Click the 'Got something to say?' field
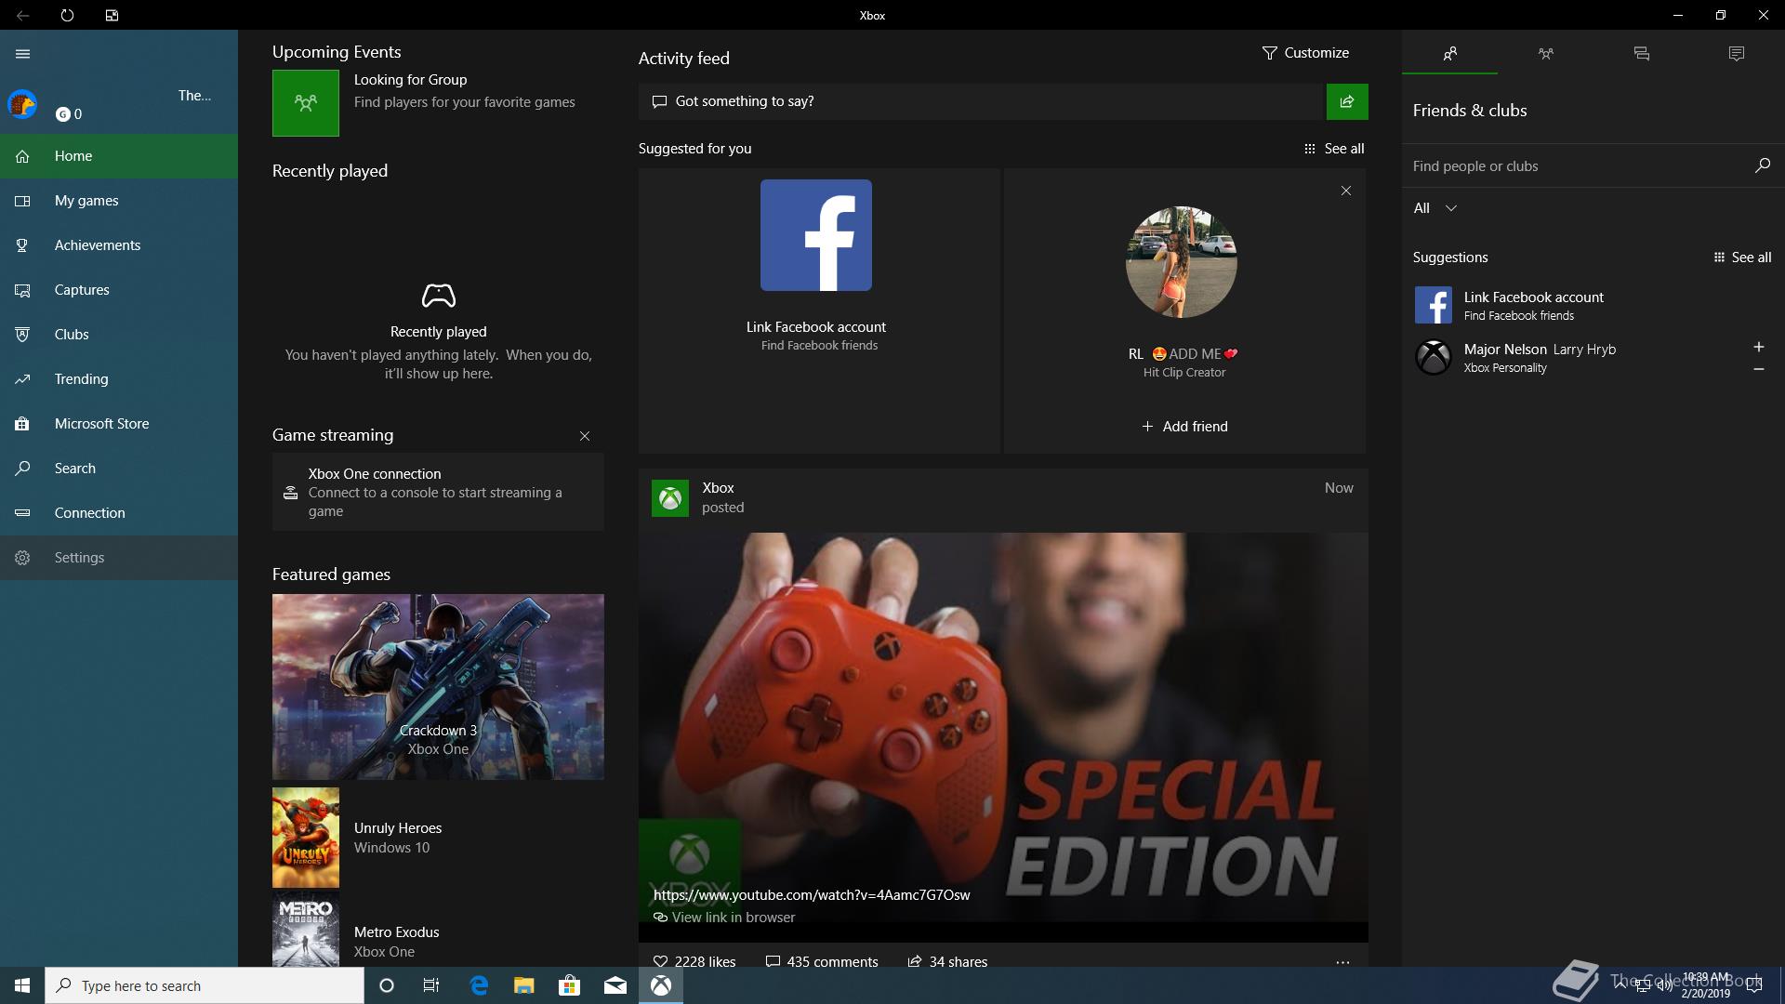The image size is (1785, 1004). point(981,101)
